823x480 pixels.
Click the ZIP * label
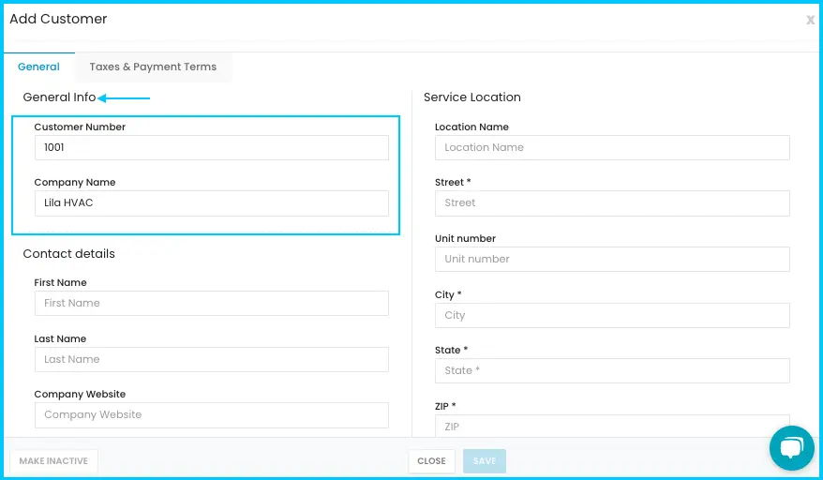[445, 407]
